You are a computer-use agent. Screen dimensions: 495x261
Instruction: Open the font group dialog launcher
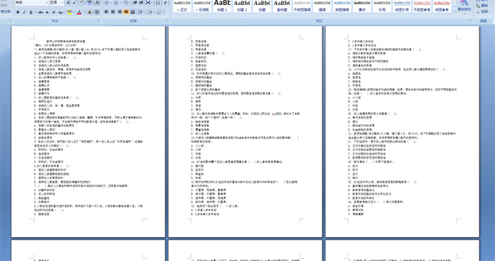click(x=99, y=20)
